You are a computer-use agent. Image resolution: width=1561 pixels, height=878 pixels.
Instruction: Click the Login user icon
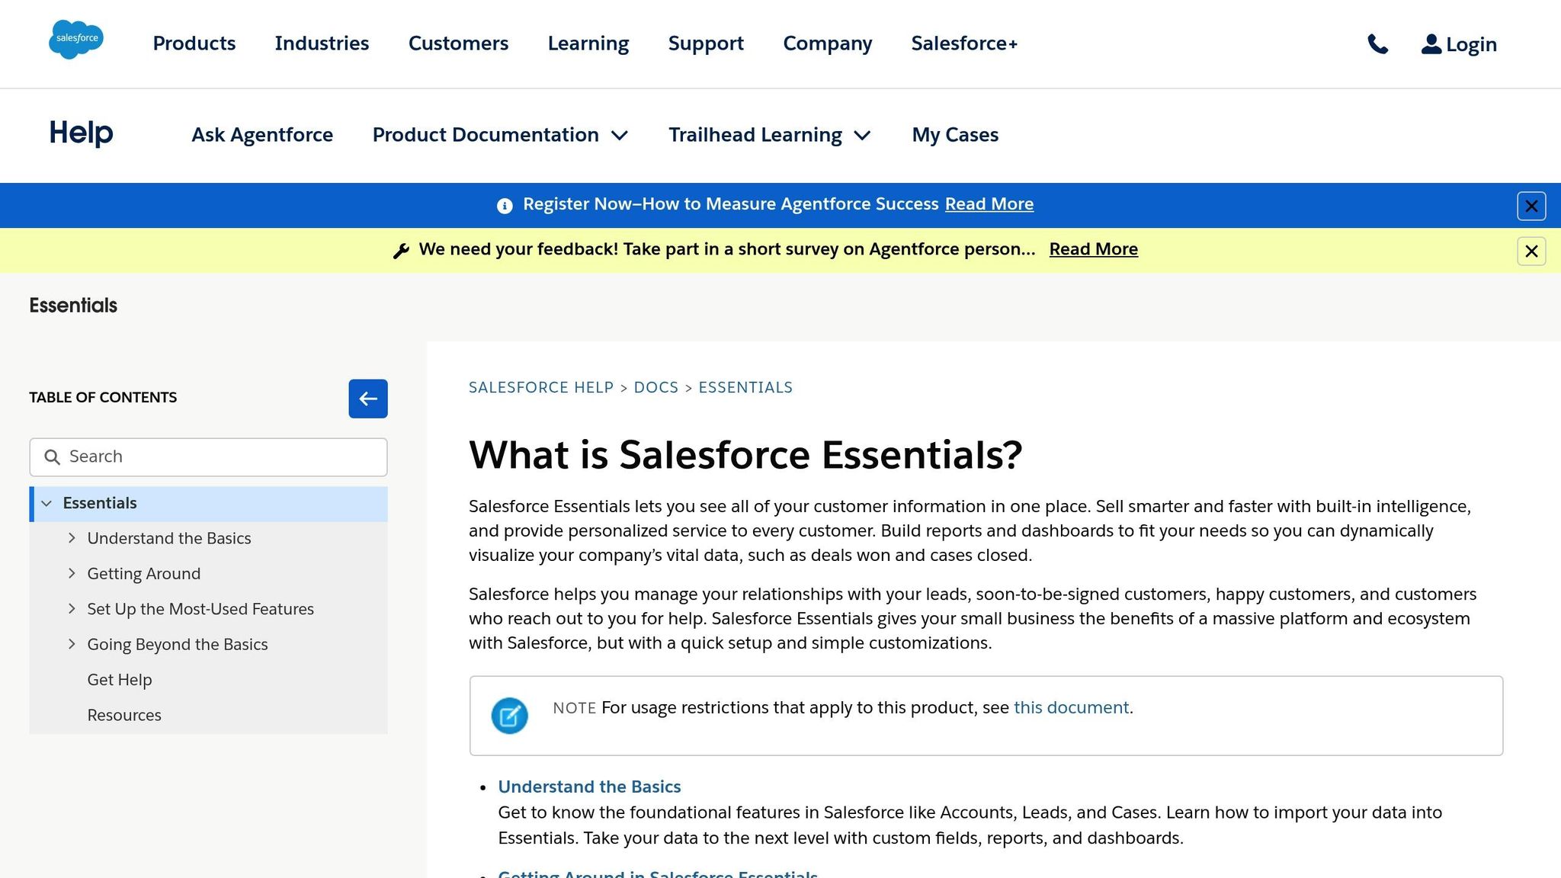coord(1431,44)
